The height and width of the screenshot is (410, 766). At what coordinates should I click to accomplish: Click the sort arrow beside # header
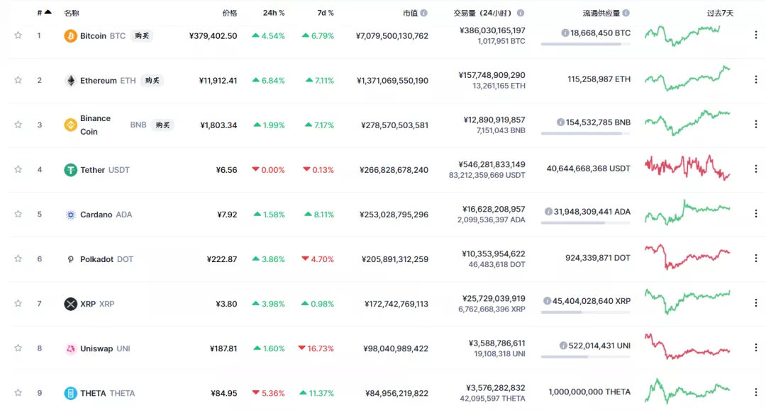point(48,12)
